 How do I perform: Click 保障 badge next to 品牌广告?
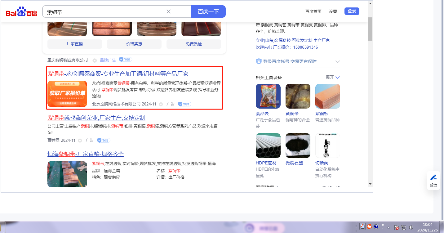[x=126, y=60]
